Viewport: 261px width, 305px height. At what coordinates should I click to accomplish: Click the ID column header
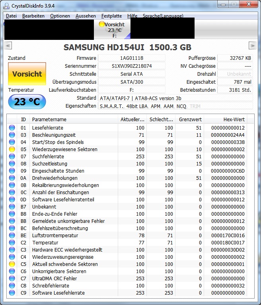[23, 120]
